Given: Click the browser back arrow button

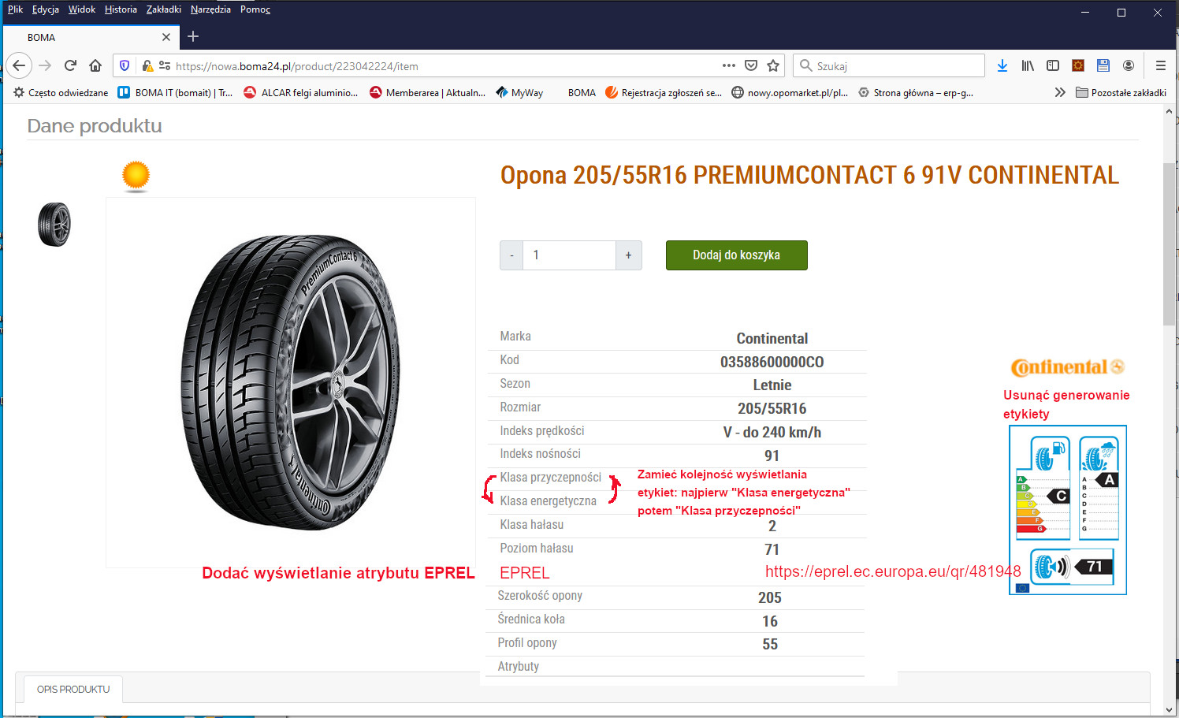Looking at the screenshot, I should pos(19,66).
